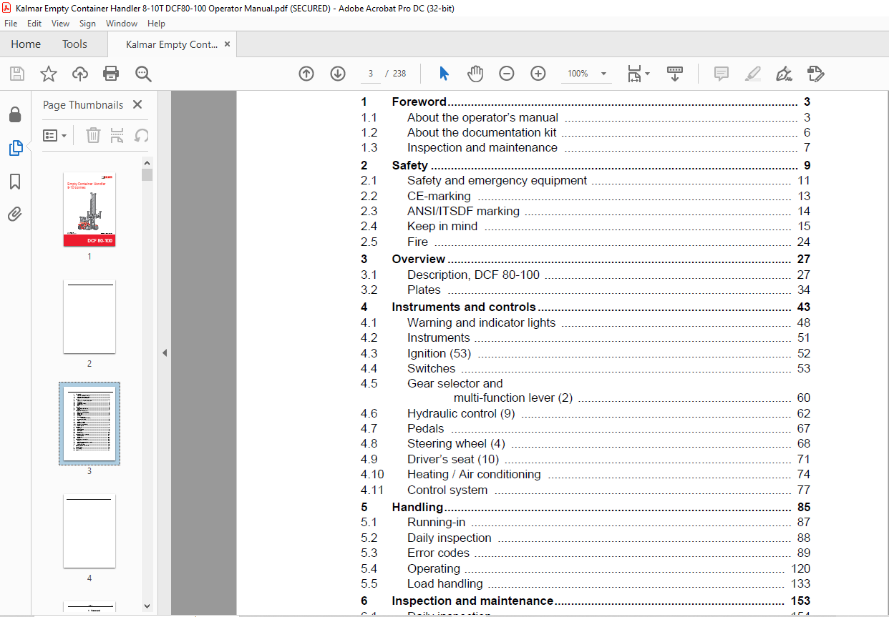Click the Description, DCF 80-100 entry

click(x=473, y=275)
